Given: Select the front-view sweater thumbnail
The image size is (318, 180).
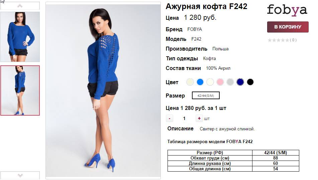Looking at the screenshot, I should point(20,37).
